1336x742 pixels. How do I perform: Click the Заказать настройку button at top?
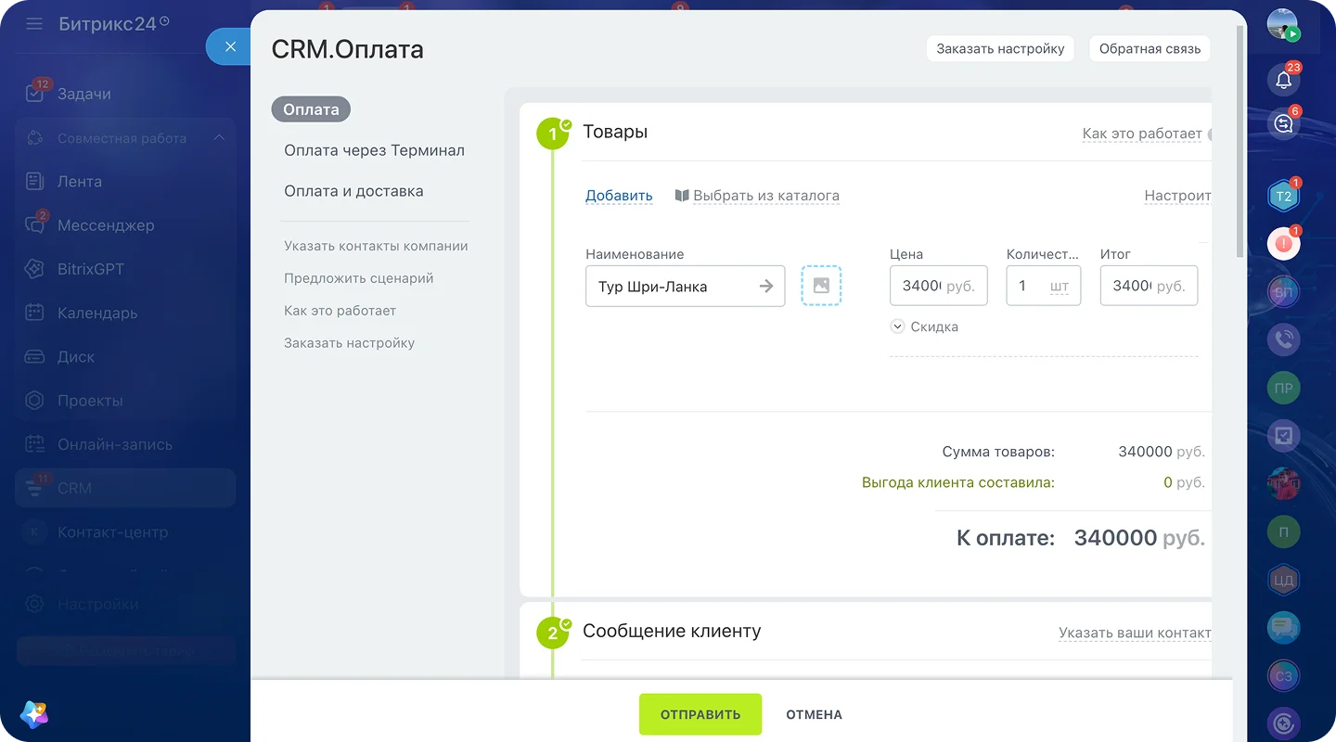(1000, 48)
